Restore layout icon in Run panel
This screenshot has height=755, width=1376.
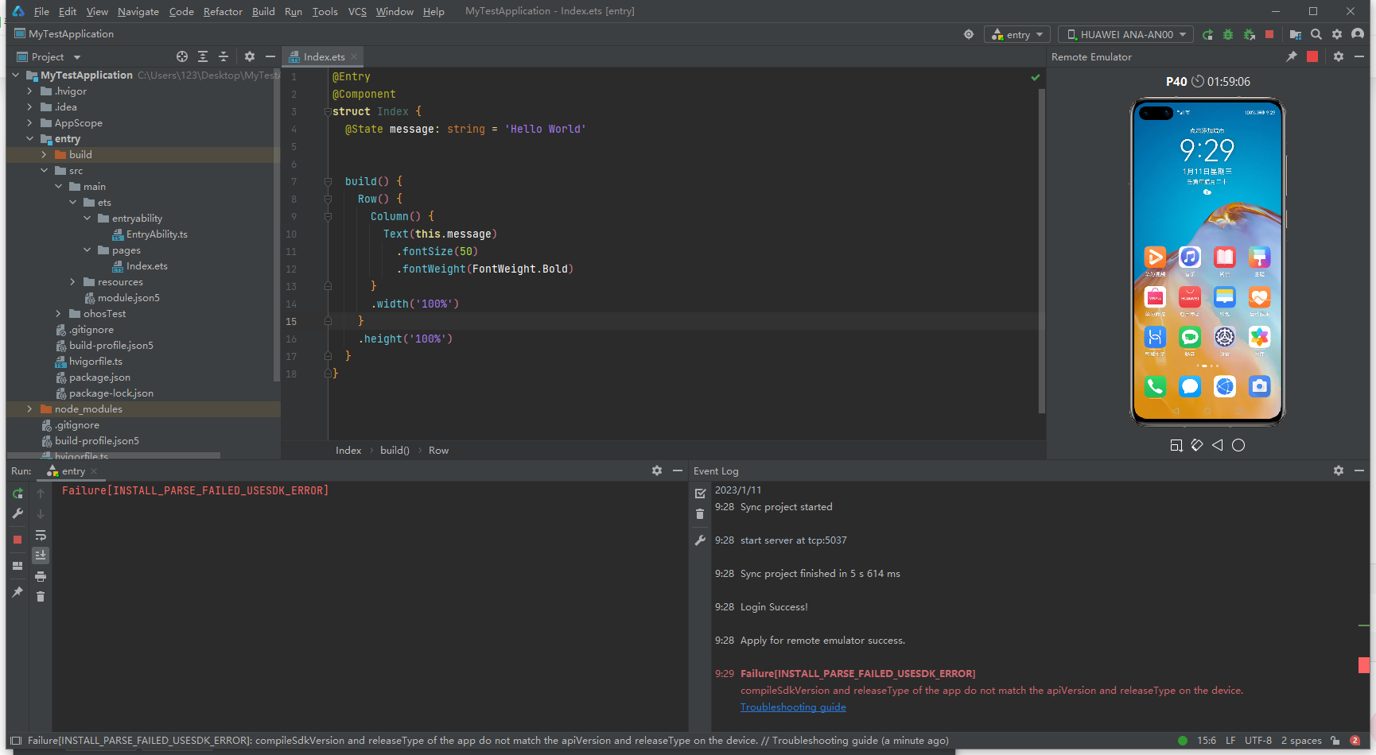[x=17, y=566]
